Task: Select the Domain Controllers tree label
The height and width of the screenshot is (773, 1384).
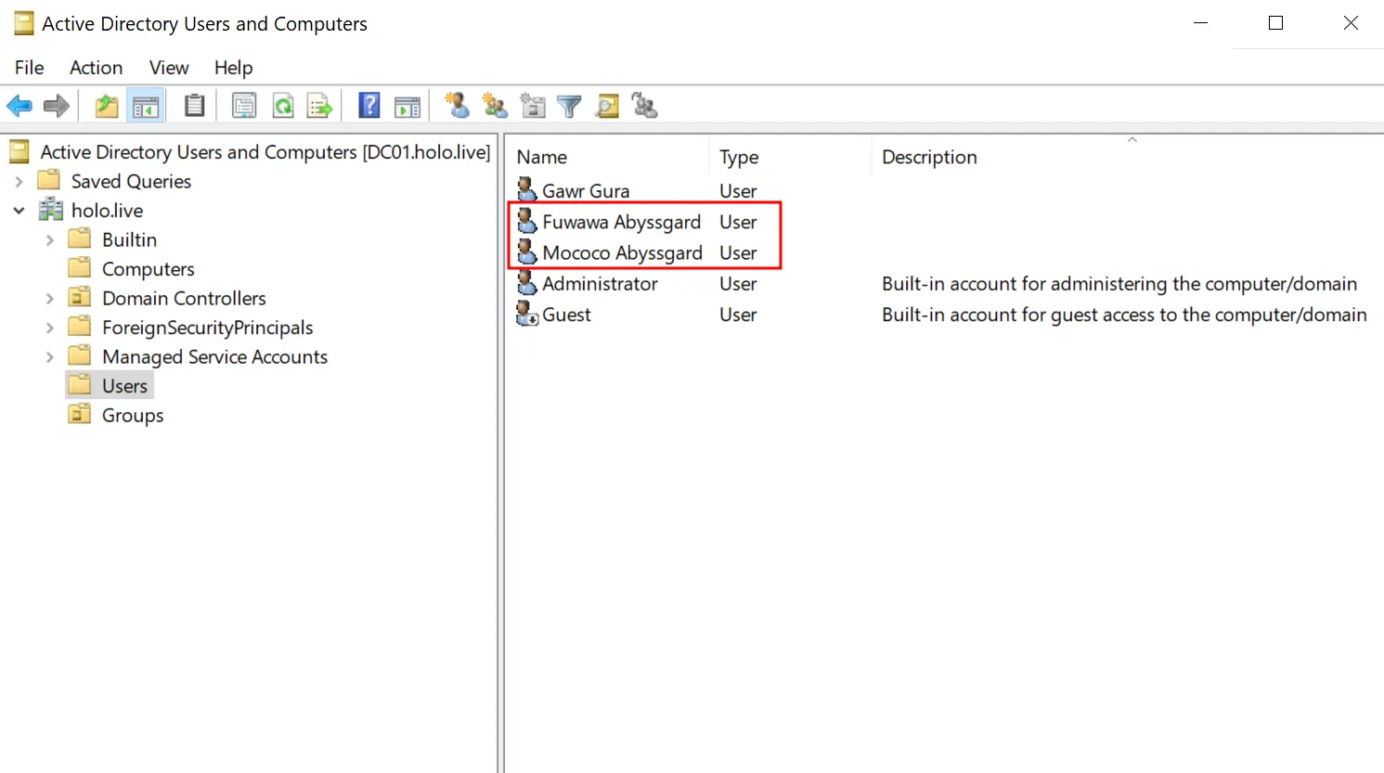Action: (185, 299)
